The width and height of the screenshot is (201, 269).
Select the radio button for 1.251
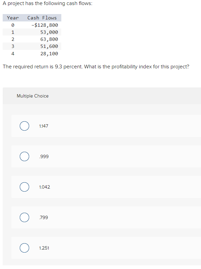24,248
